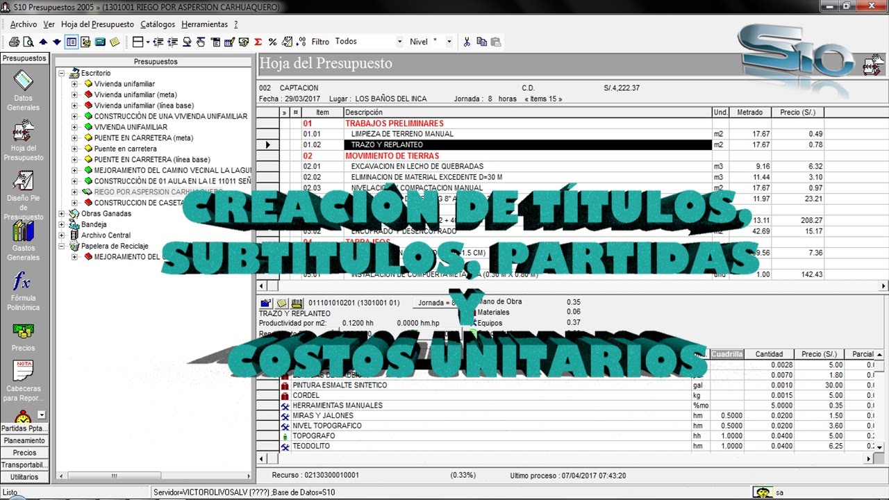This screenshot has width=889, height=500.
Task: Collapse the Papelera de Reciclaje node
Action: click(x=61, y=246)
